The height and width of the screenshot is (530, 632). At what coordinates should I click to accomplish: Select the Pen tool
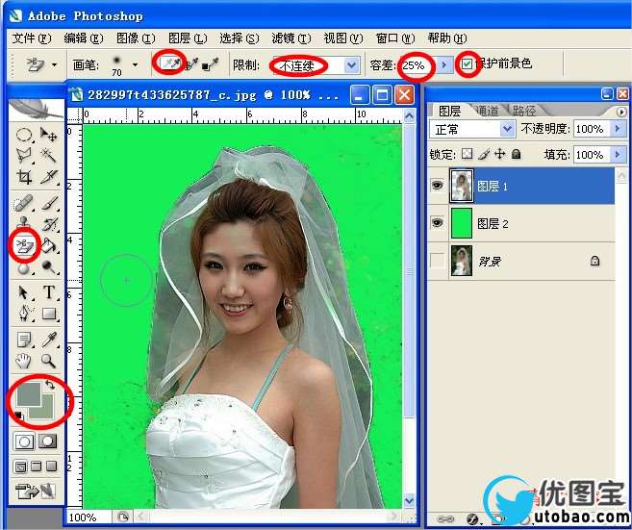click(24, 314)
